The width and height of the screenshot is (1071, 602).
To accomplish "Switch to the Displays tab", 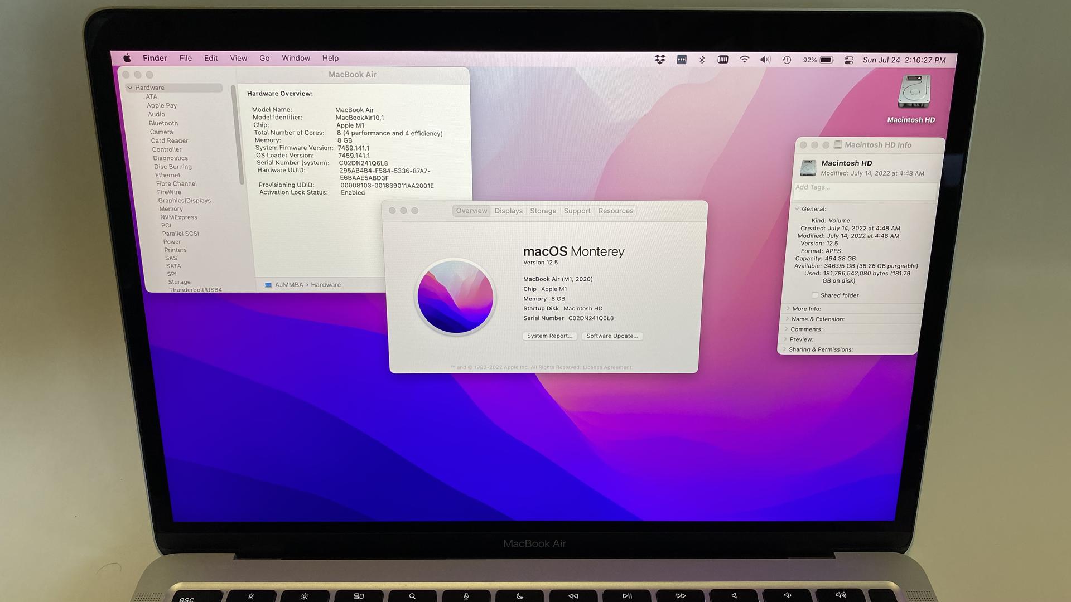I will tap(509, 211).
